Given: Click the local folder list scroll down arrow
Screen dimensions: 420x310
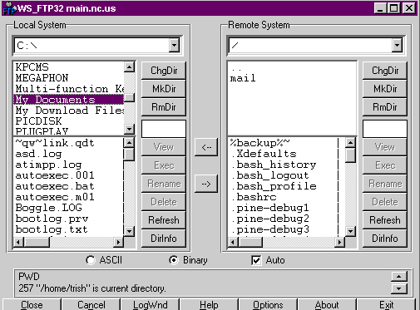Looking at the screenshot, I should point(129,129).
